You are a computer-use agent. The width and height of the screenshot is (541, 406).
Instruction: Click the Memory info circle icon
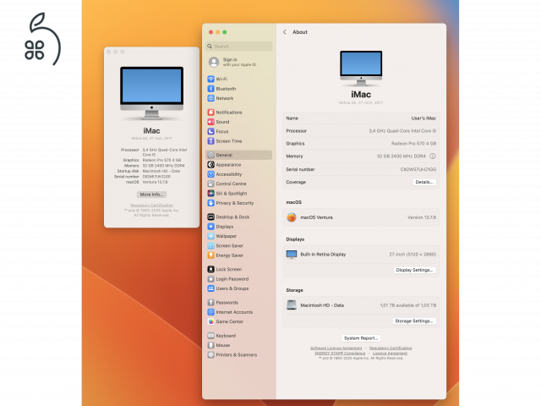click(432, 156)
